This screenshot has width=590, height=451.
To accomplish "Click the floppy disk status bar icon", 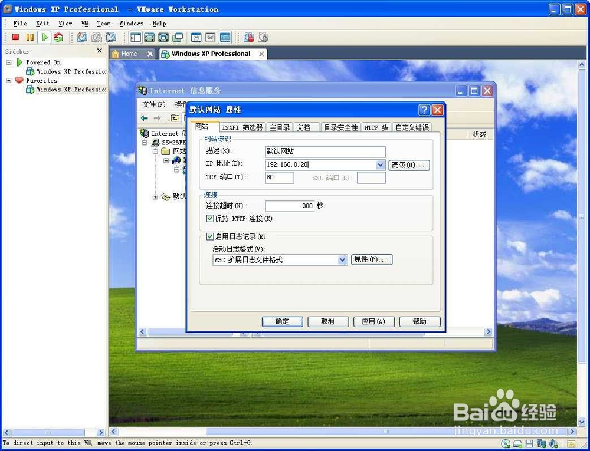I will pos(529,444).
